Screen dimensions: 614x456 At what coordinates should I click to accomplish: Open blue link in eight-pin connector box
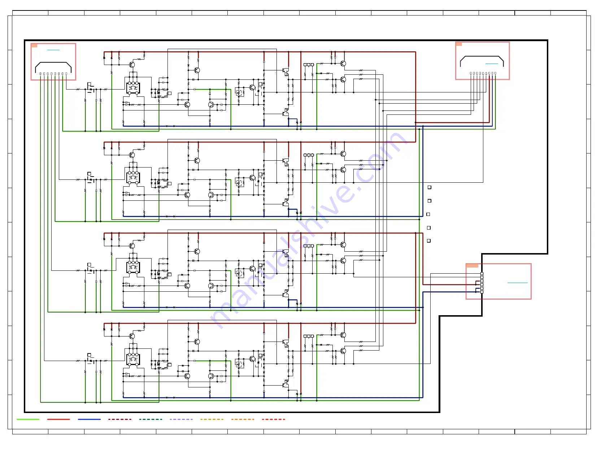click(53, 50)
